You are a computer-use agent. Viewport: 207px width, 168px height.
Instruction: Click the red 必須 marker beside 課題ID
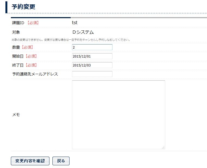33,23
